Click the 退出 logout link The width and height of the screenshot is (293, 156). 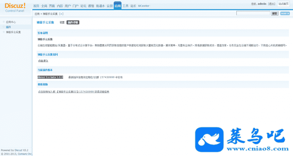click(x=271, y=4)
